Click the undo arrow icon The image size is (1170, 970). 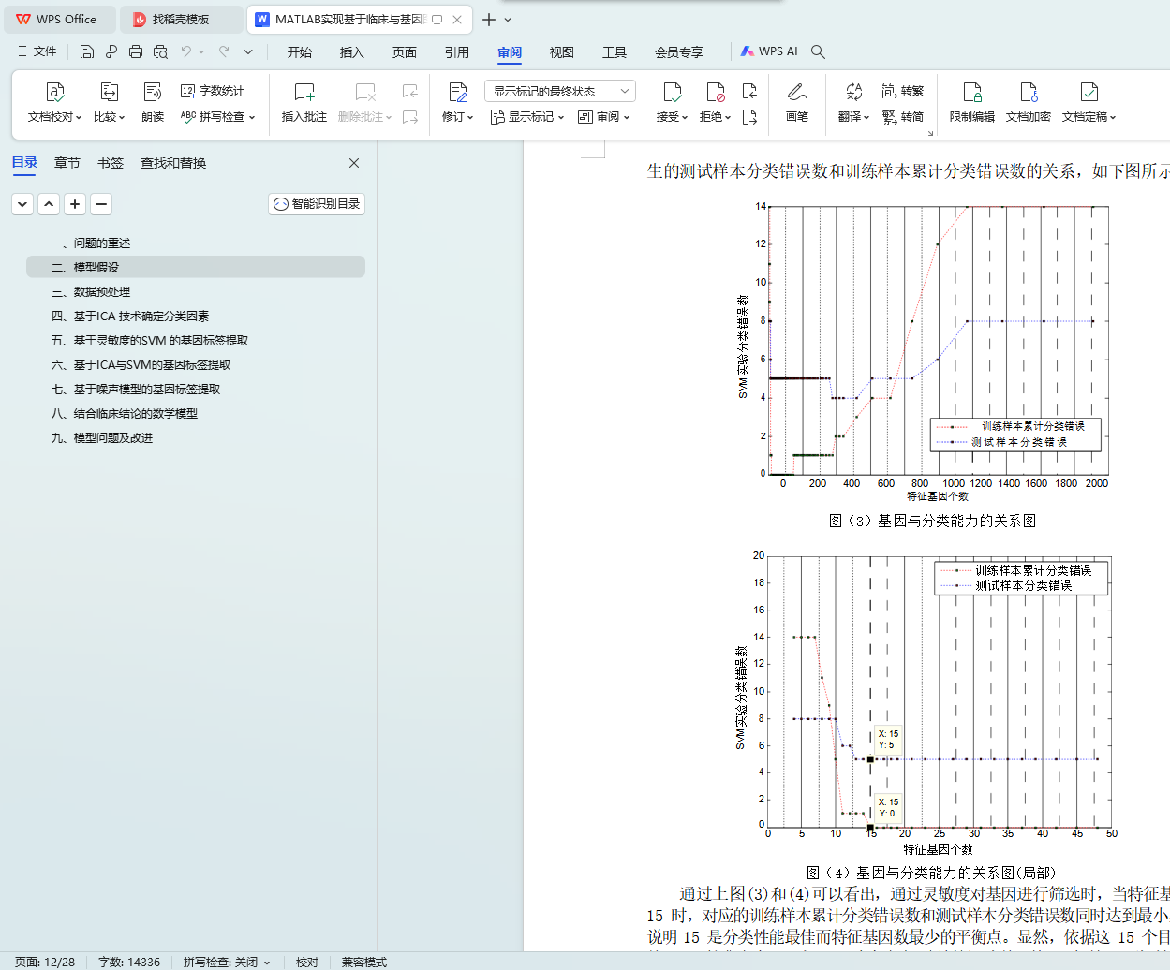(x=186, y=51)
